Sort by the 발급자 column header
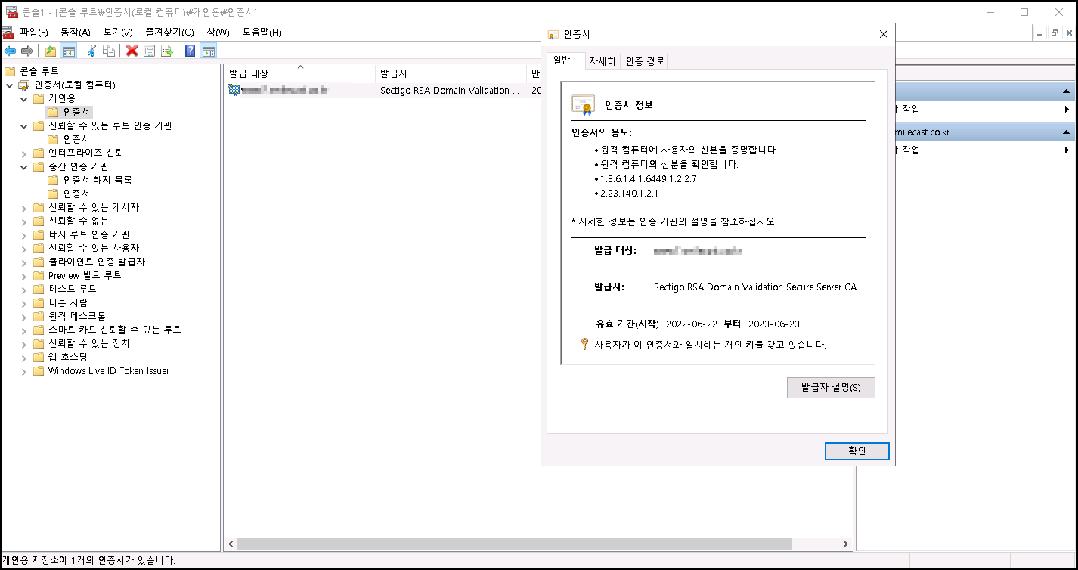 click(451, 73)
